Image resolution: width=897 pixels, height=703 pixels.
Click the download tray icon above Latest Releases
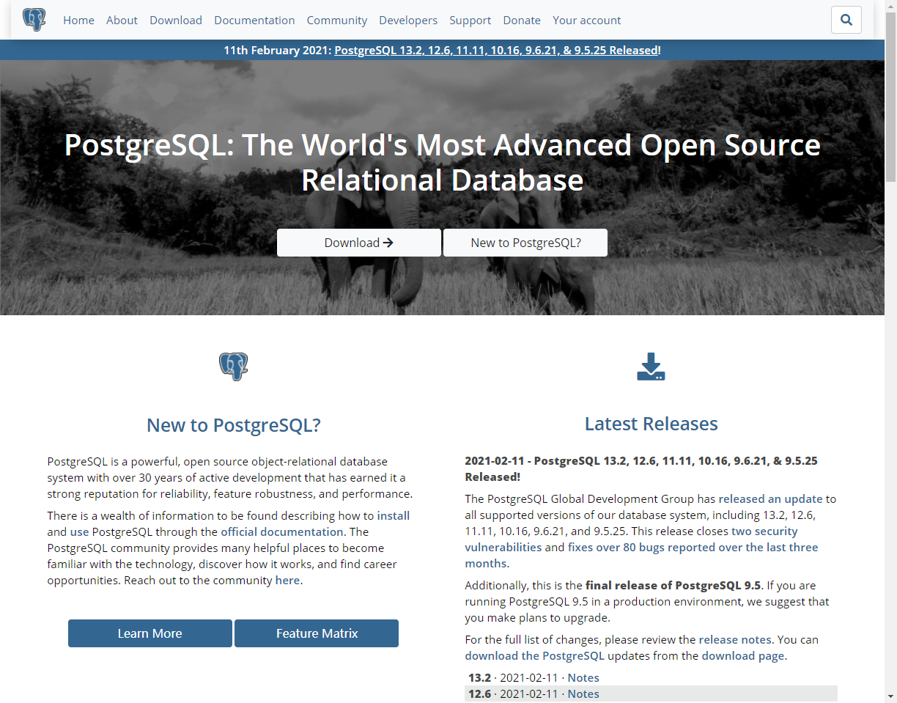651,367
